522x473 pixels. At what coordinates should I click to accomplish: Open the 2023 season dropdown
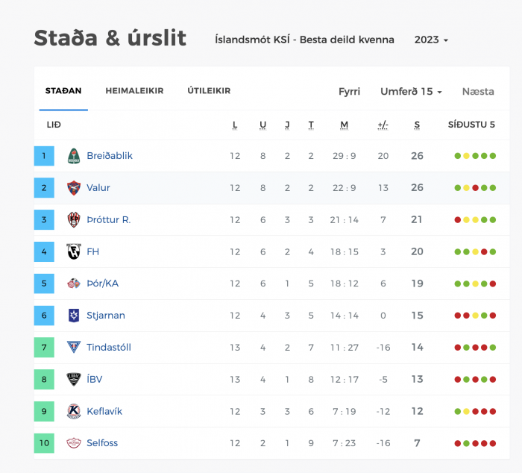(x=431, y=40)
